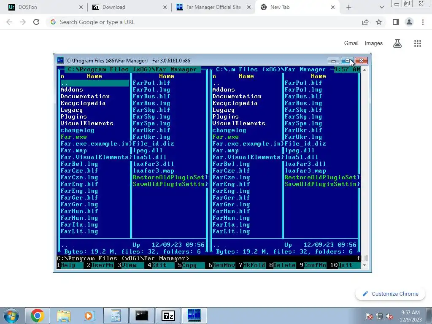Click the share page icon in address bar

click(x=365, y=22)
